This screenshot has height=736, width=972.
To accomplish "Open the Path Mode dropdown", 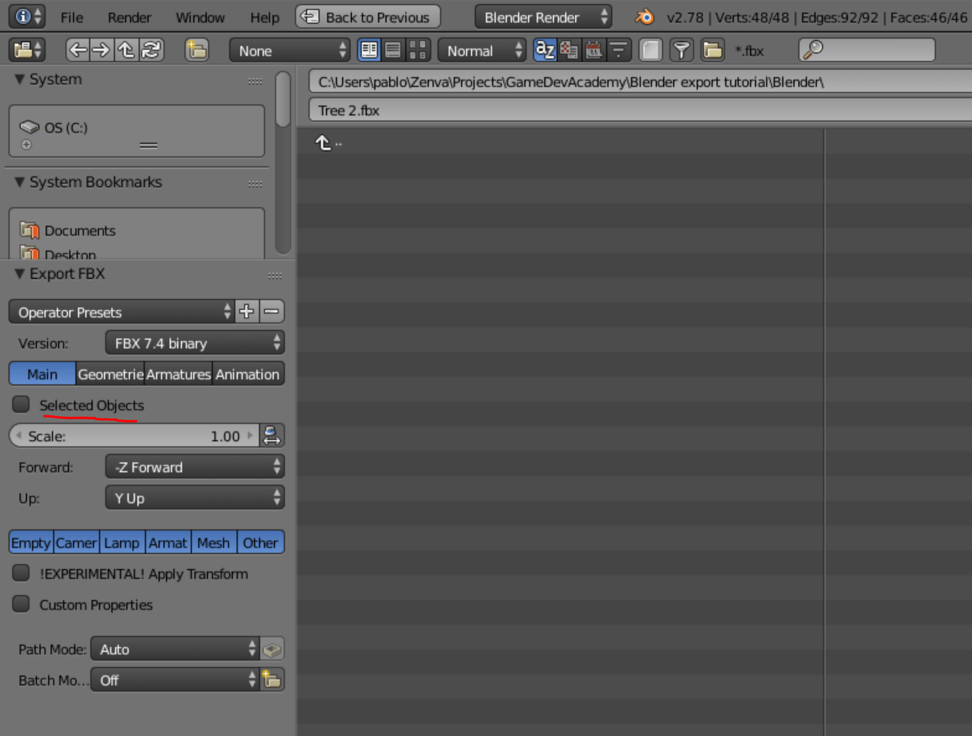I will pos(175,649).
